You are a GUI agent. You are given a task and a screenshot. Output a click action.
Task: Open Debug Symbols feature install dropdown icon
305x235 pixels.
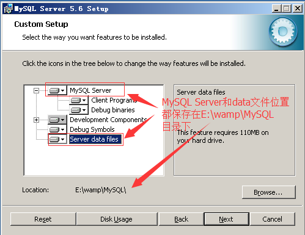pyautogui.click(x=57, y=129)
